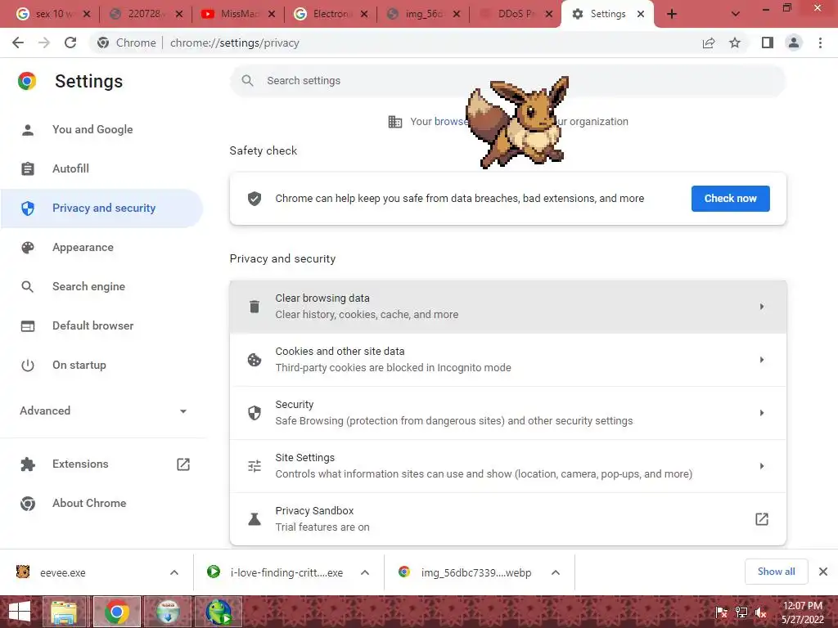
Task: Open the side panel icon
Action: 768,43
